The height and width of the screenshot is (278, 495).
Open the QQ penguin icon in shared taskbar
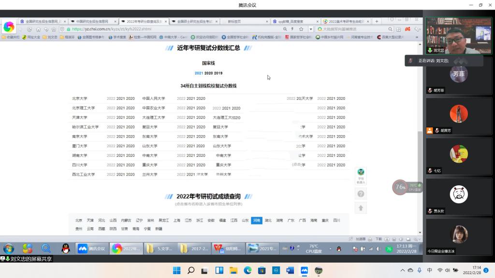pyautogui.click(x=66, y=249)
